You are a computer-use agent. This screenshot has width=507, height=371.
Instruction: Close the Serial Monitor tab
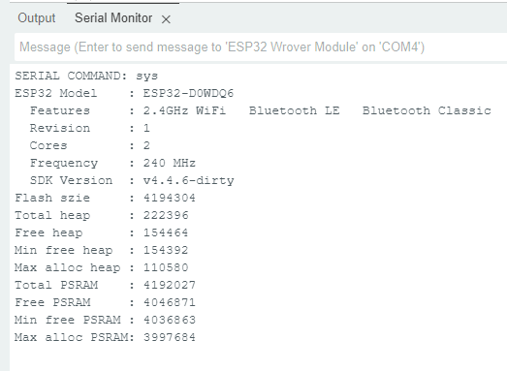166,19
